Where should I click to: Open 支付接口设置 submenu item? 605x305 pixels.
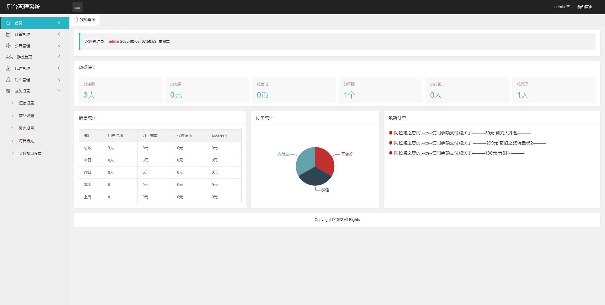click(x=30, y=154)
